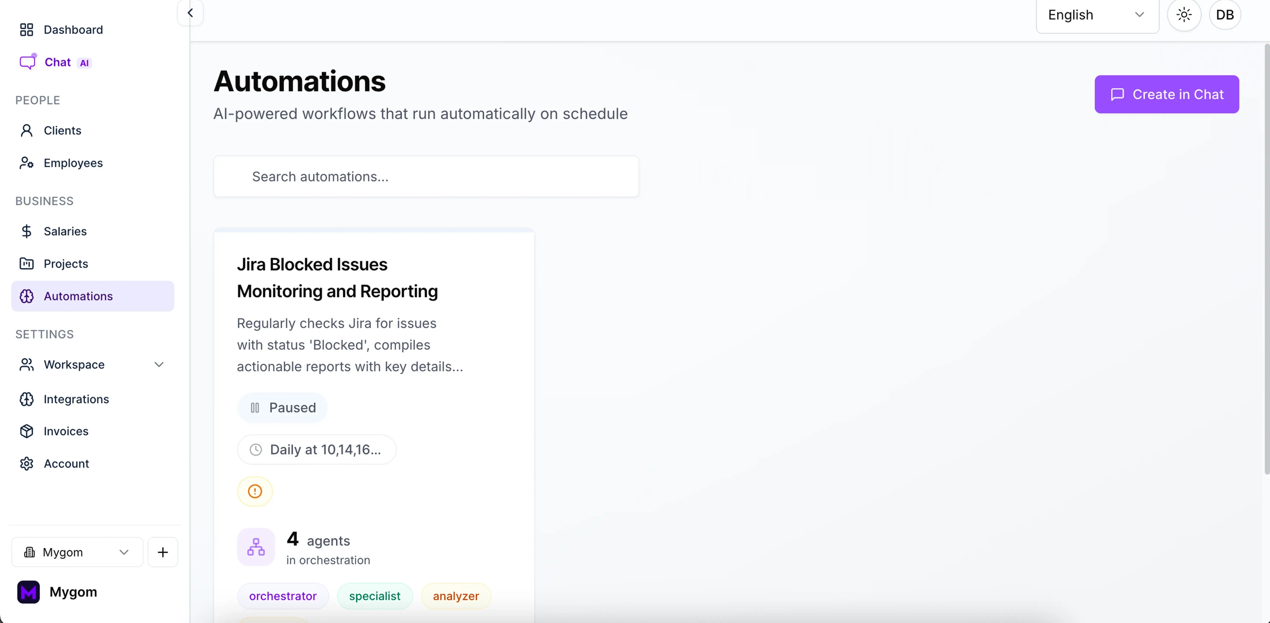Click the Create in Chat button
The image size is (1270, 623).
tap(1167, 94)
